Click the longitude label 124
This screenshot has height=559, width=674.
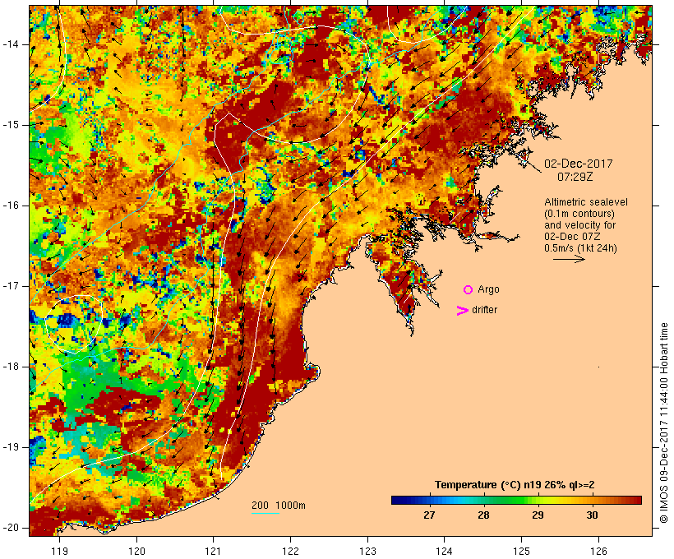point(445,551)
